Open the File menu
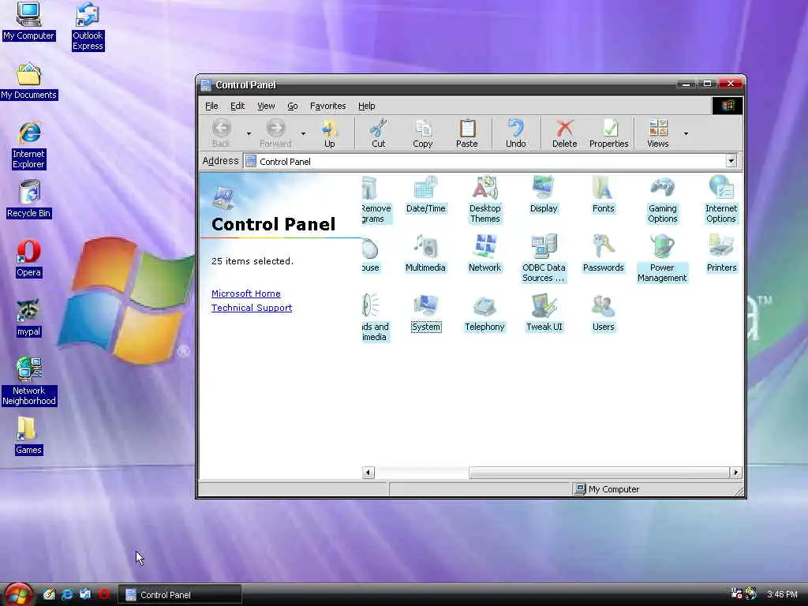The height and width of the screenshot is (606, 808). 211,106
